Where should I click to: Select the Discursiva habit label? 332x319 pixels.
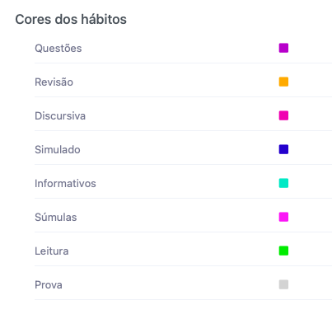pyautogui.click(x=60, y=115)
